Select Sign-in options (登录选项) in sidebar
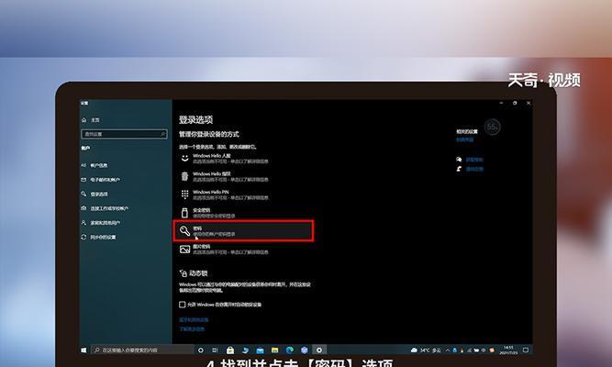Image resolution: width=612 pixels, height=367 pixels. [95, 194]
